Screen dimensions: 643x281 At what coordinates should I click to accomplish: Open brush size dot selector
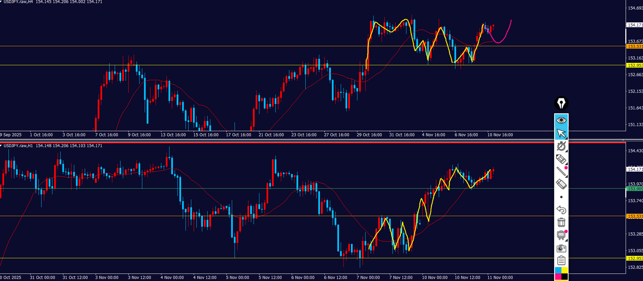[x=561, y=197]
